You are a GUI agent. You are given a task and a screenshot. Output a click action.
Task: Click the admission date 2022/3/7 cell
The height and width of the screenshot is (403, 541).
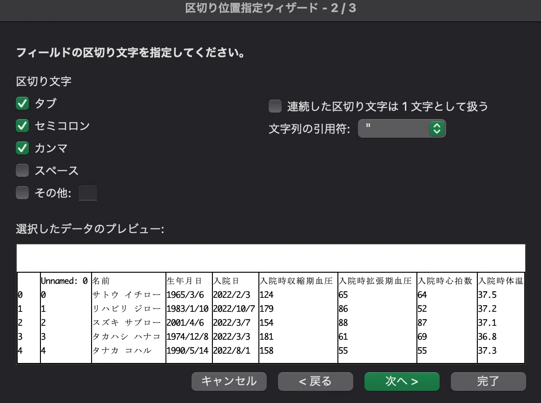point(231,322)
